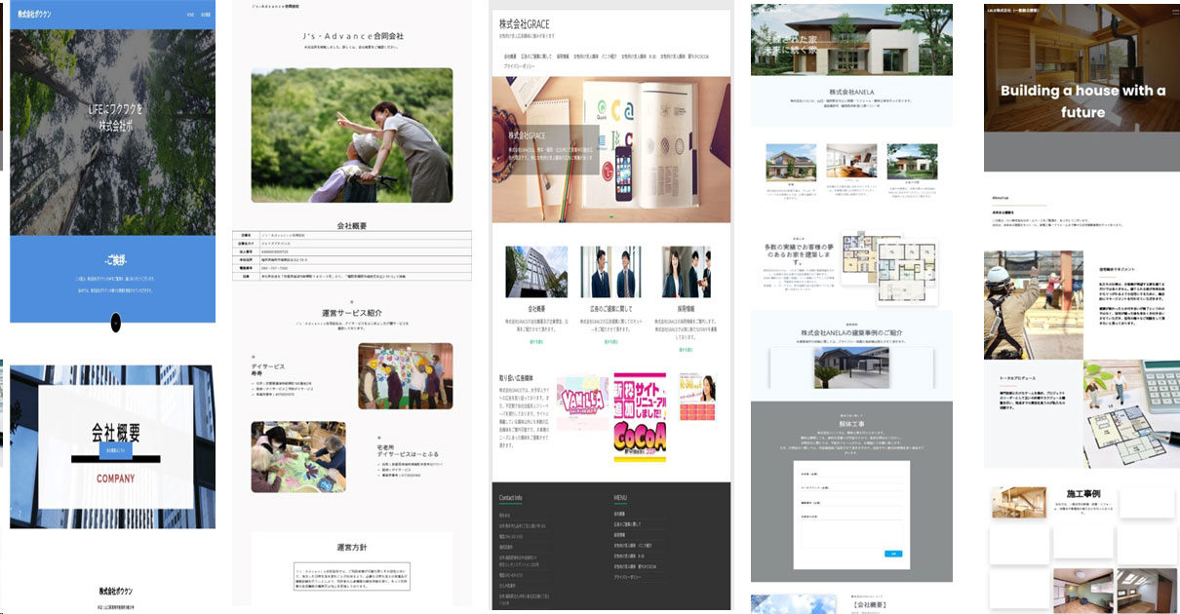The width and height of the screenshot is (1180, 614).
Task: Click the black circular scroll-down arrow button
Action: pyautogui.click(x=116, y=323)
